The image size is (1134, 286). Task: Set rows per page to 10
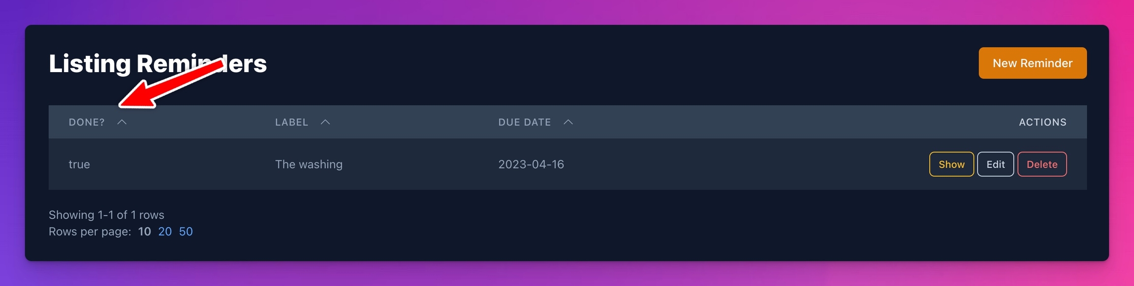coord(144,232)
